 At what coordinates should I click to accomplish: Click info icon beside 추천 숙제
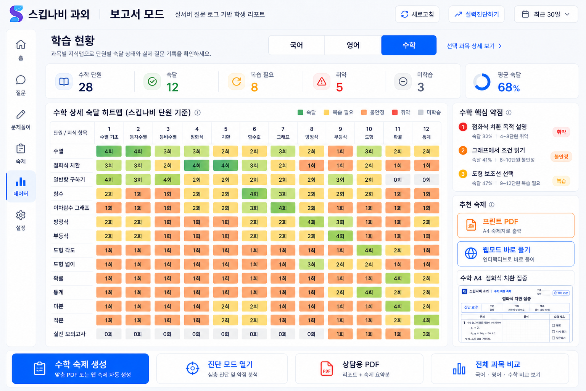(492, 205)
